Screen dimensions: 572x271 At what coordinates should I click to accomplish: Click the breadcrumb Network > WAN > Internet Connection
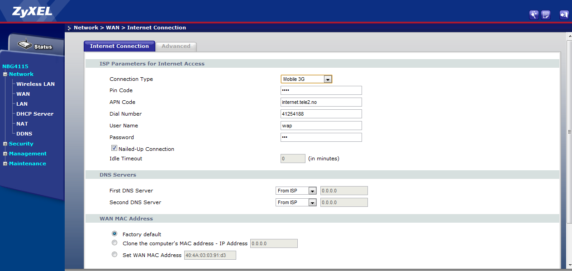(130, 28)
